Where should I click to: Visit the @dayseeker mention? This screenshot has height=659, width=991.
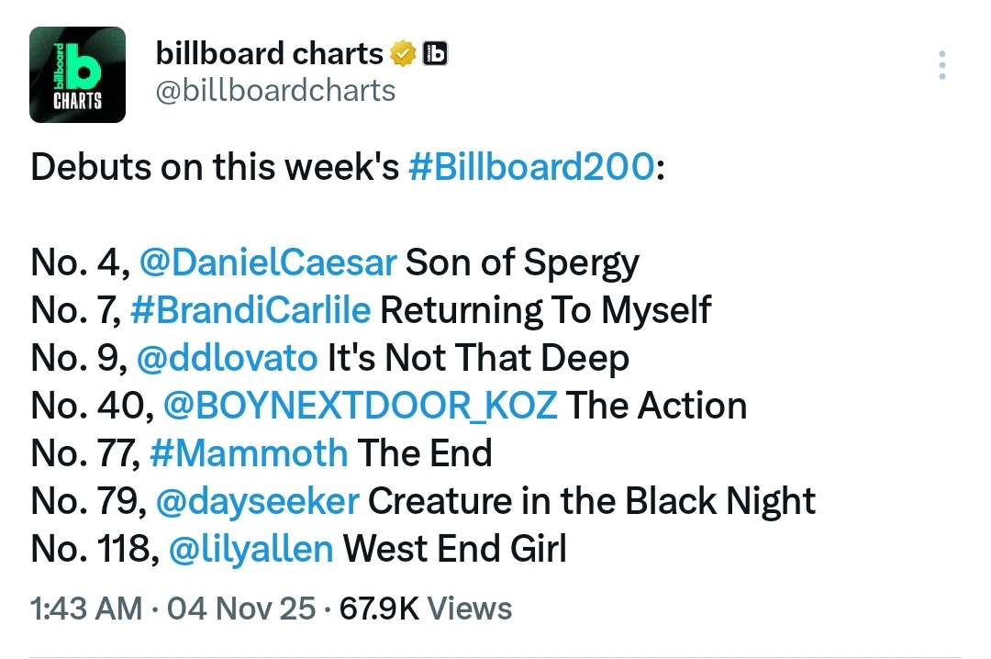point(258,501)
